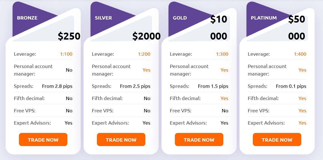Click the $10 000 Gold price
This screenshot has width=323, height=160.
[x=219, y=28]
